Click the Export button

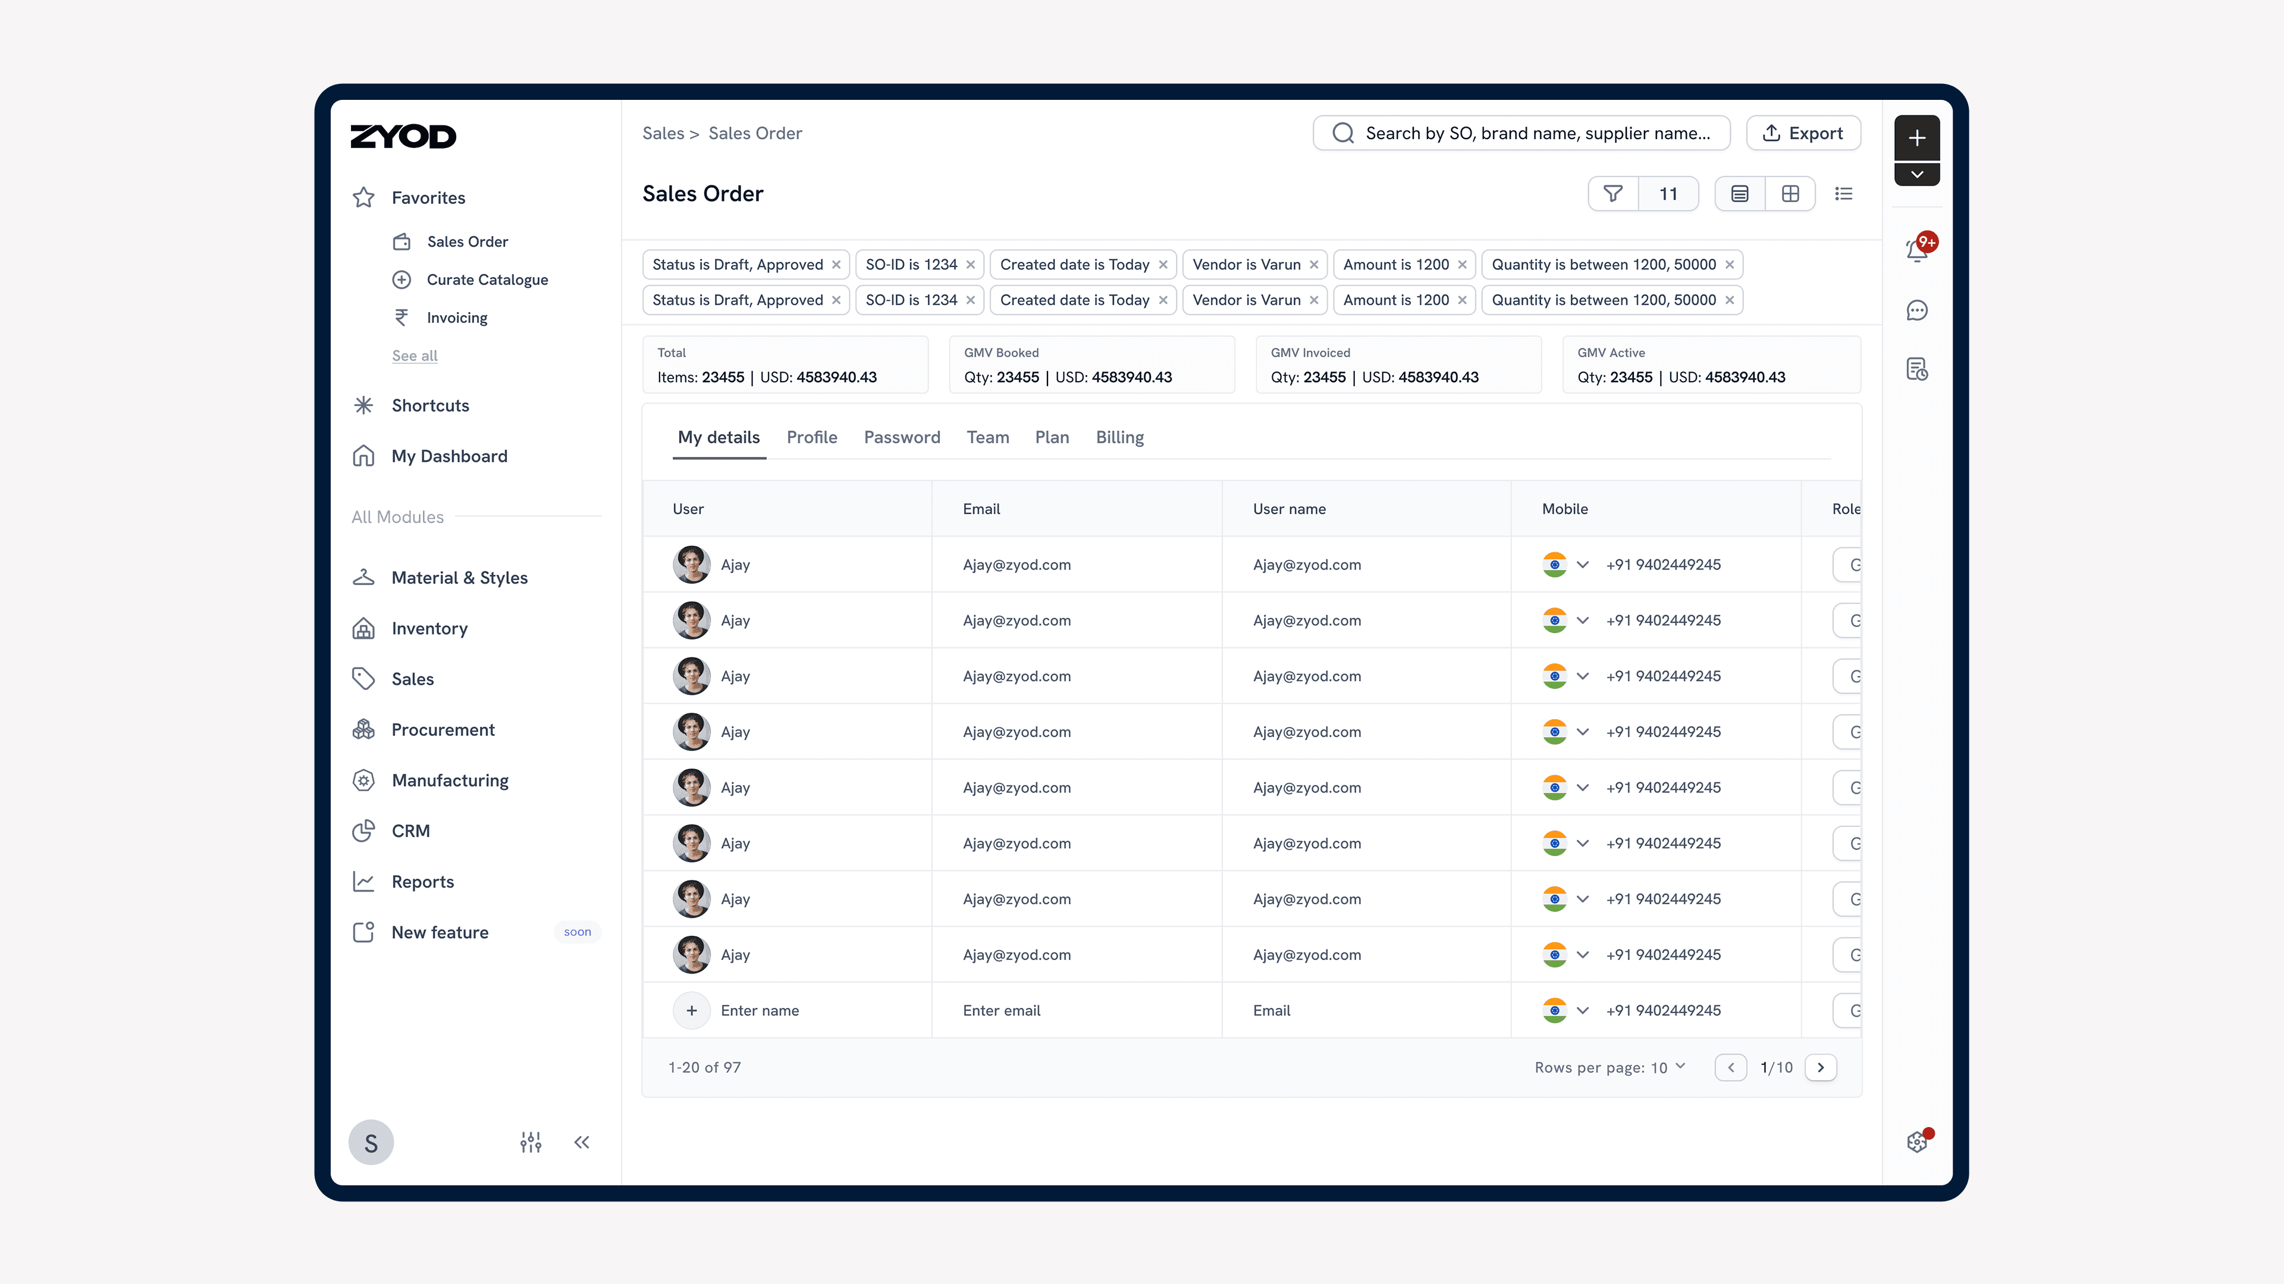coord(1803,133)
